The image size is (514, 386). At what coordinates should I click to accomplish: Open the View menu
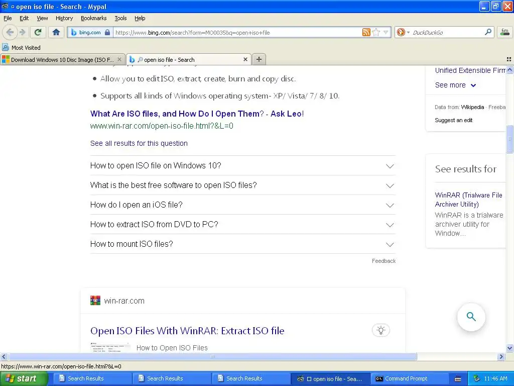click(42, 18)
